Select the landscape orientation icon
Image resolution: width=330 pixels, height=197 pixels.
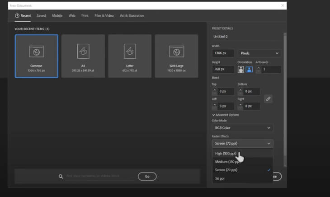[x=248, y=70]
